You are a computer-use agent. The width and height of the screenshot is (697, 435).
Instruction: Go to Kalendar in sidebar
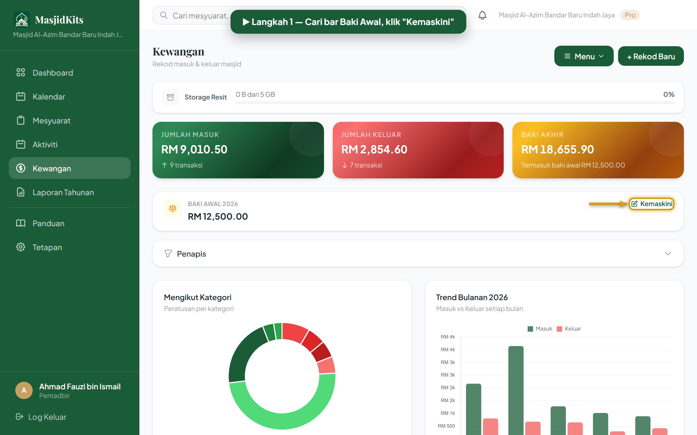point(69,96)
